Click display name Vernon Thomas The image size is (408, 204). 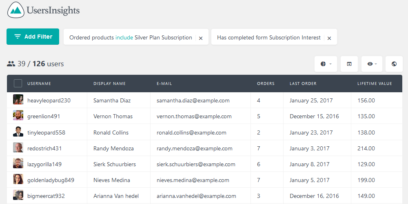coord(113,116)
